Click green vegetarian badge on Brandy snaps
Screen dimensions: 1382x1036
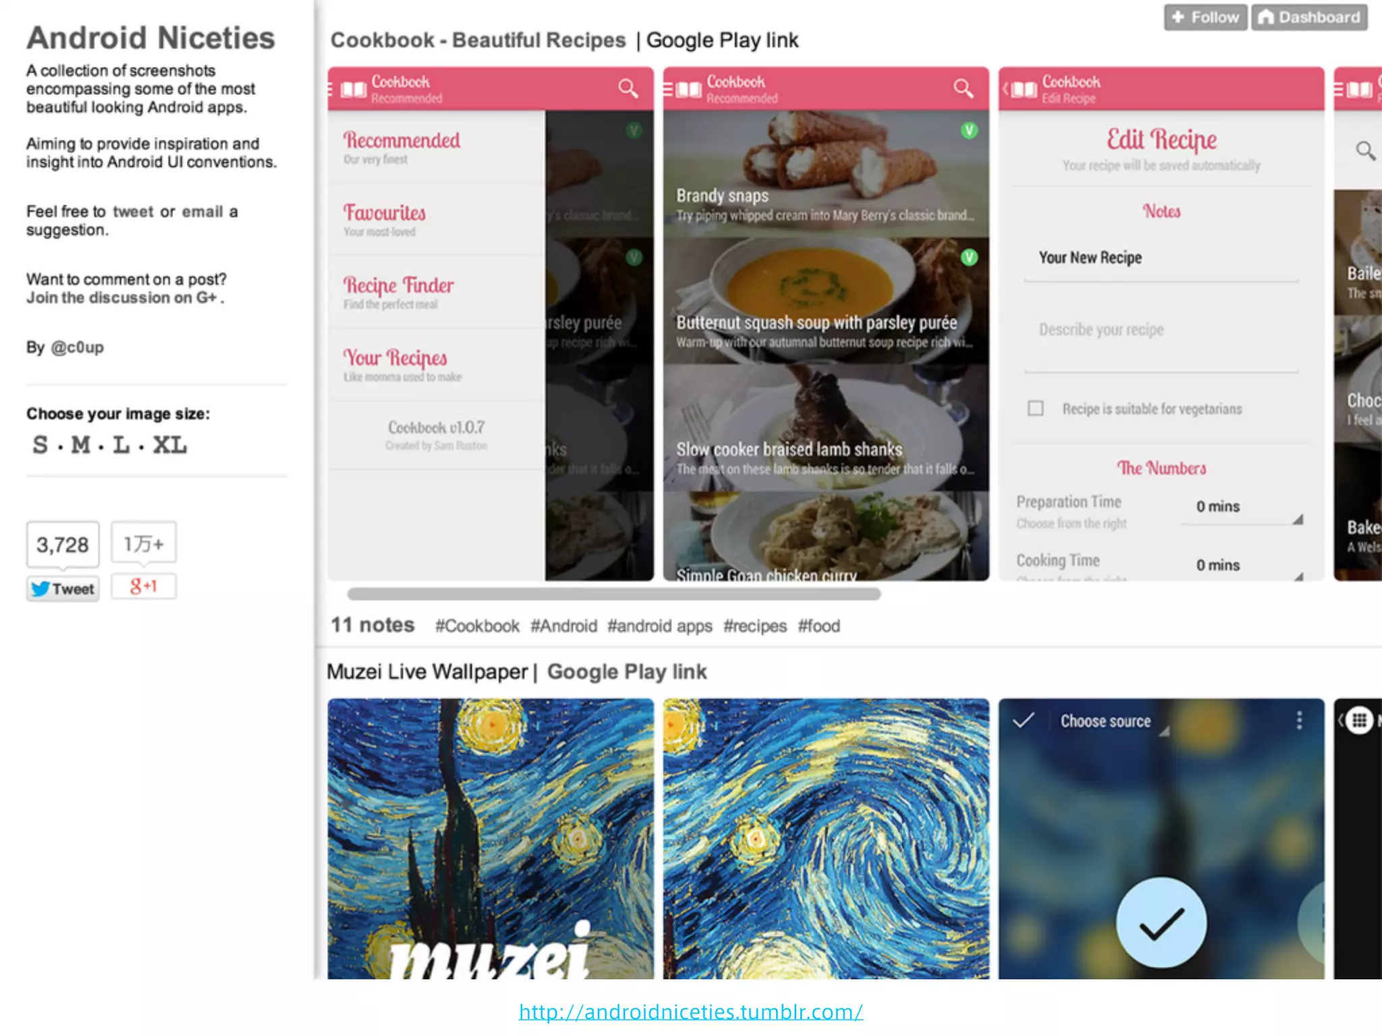(969, 130)
